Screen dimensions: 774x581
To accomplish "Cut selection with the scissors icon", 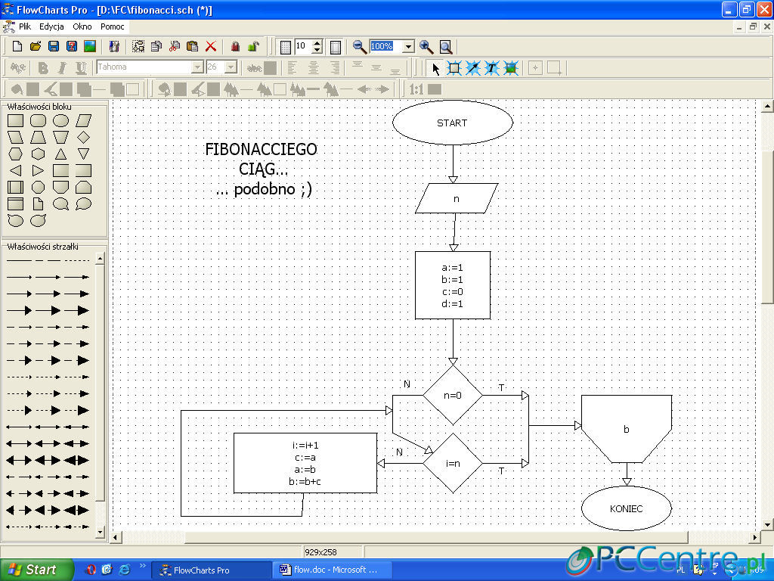I will click(175, 47).
